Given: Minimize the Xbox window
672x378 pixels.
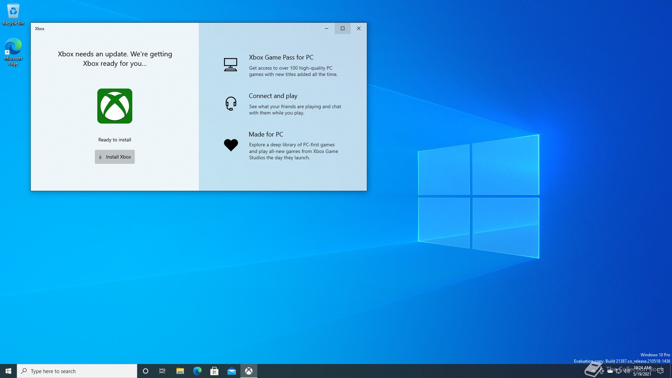Looking at the screenshot, I should 327,28.
